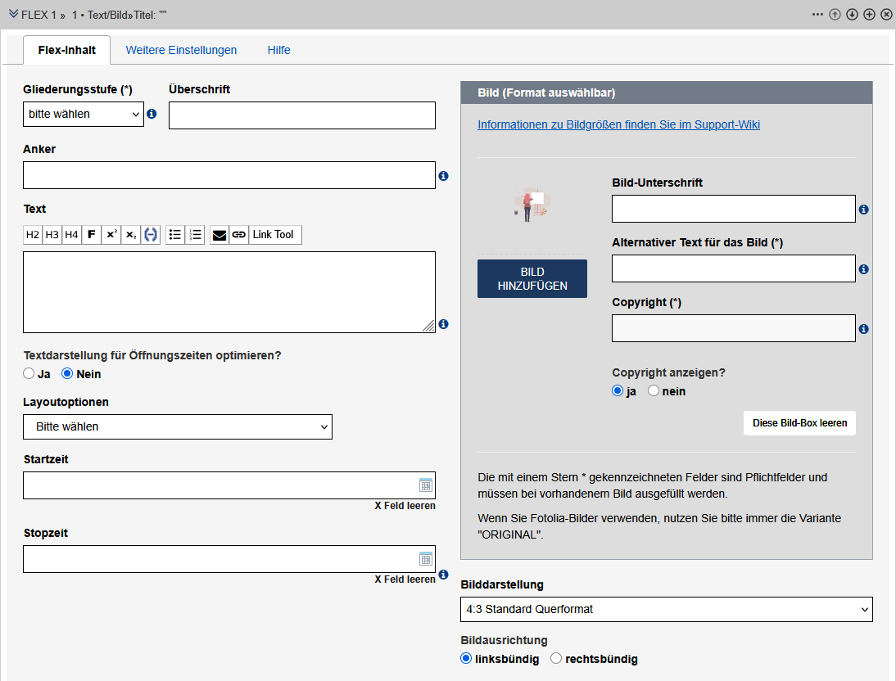This screenshot has width=896, height=681.
Task: Apply bold formatting with the F icon
Action: point(91,235)
